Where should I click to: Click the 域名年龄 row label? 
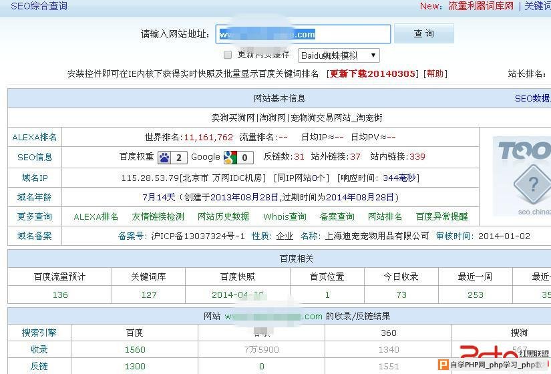[x=35, y=197]
